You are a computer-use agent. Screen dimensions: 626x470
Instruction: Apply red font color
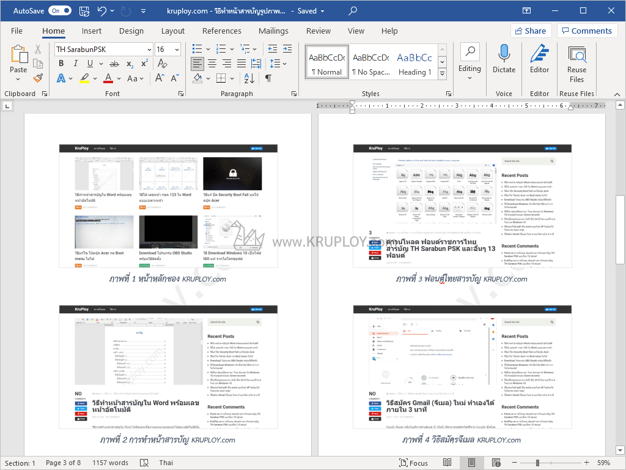tap(108, 78)
